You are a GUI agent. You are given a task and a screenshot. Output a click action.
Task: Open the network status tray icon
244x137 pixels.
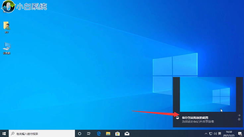point(211,133)
